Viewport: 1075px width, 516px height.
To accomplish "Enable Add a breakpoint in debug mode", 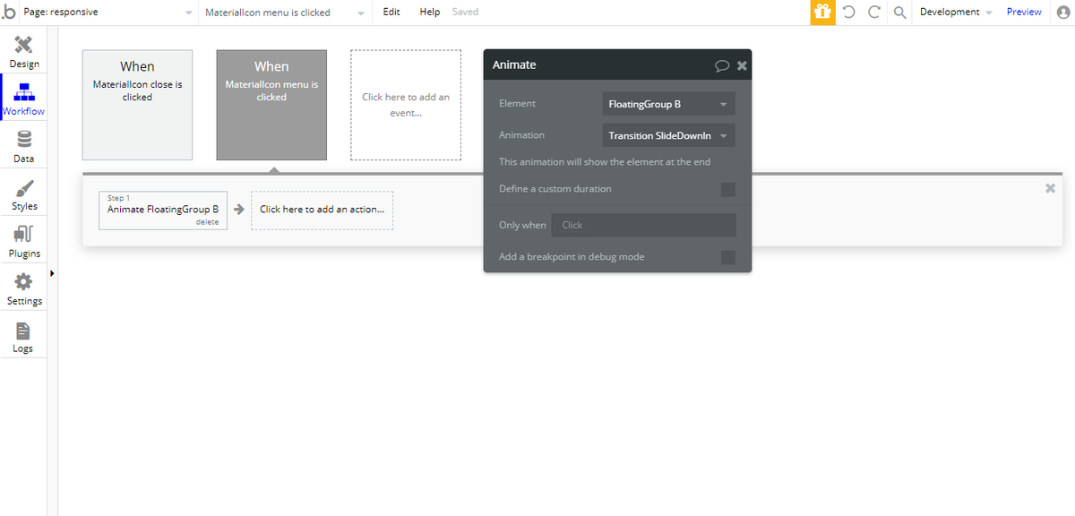I will click(x=728, y=257).
